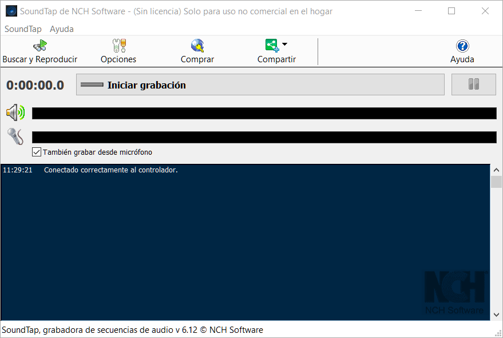Maximize the SoundTap window
The width and height of the screenshot is (503, 338).
[x=451, y=11]
